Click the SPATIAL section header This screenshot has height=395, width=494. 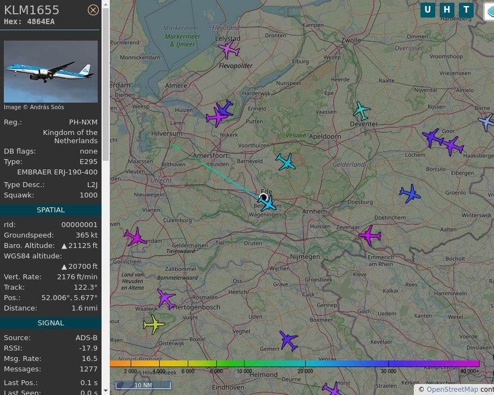click(50, 210)
